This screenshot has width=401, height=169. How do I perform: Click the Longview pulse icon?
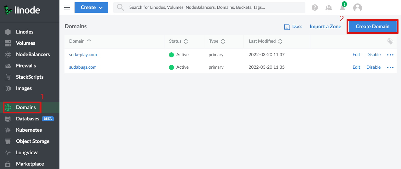pos(8,153)
